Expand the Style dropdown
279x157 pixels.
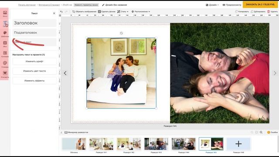(123, 12)
